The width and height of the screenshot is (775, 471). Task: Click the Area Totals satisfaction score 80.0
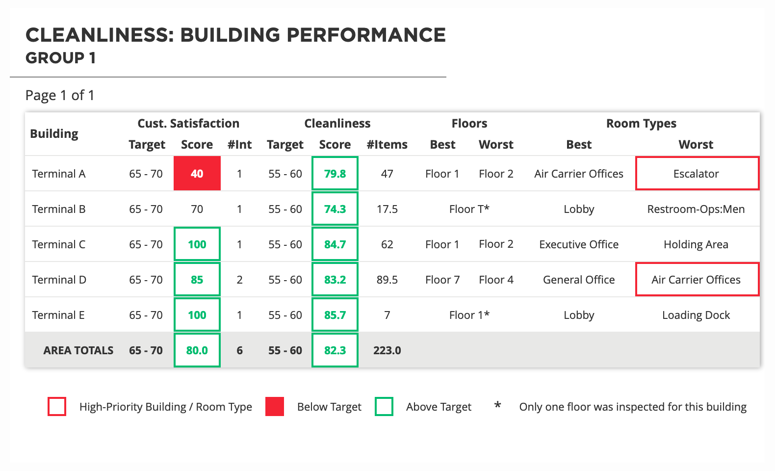(x=197, y=350)
